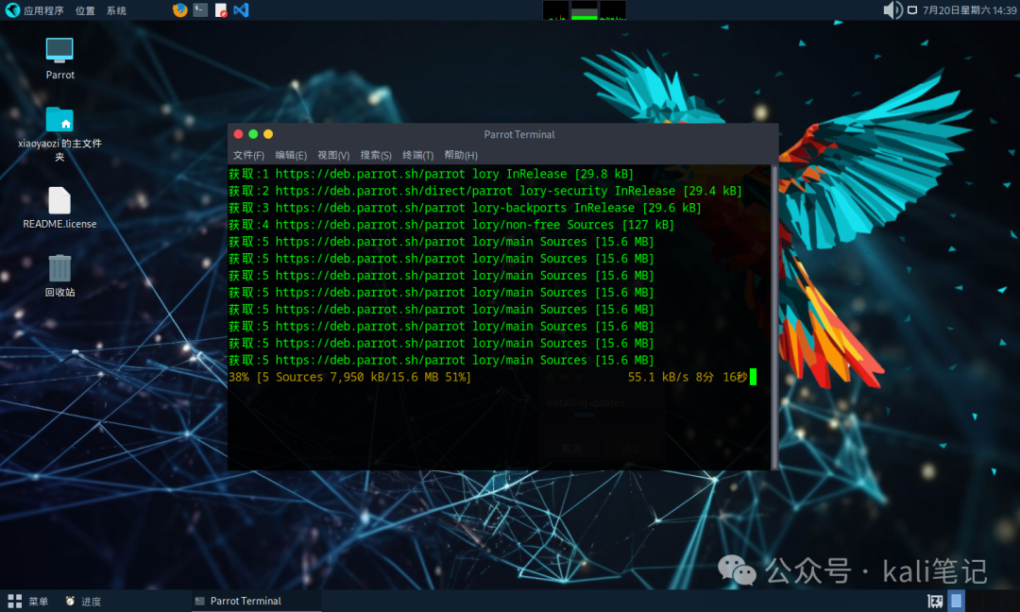Open the terminal 视图(V) menu
Screen dimensions: 1020x612
333,155
